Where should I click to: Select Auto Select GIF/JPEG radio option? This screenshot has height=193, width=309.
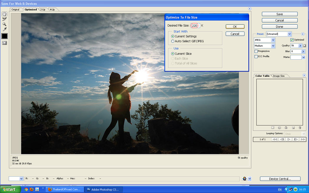(173, 41)
